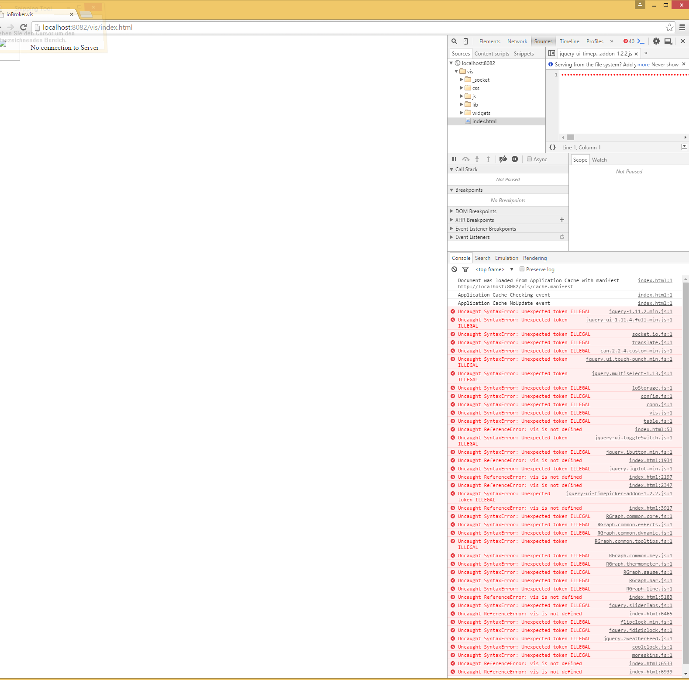The image size is (689, 680).
Task: Open the console filter icon
Action: [465, 269]
